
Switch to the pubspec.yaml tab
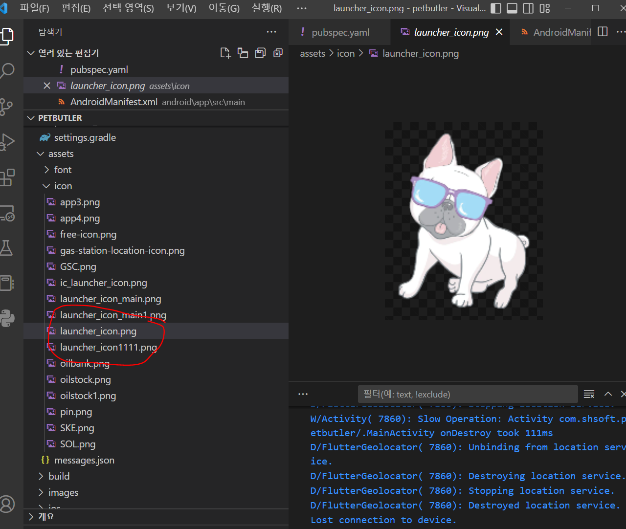tap(340, 32)
